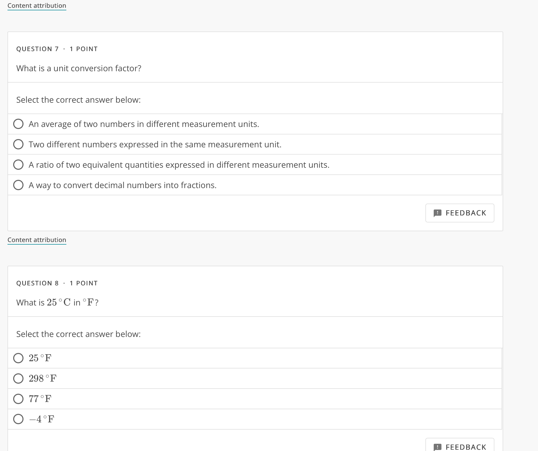This screenshot has height=451, width=538.
Task: Select 'An average of two numbers' answer
Action: pyautogui.click(x=18, y=124)
